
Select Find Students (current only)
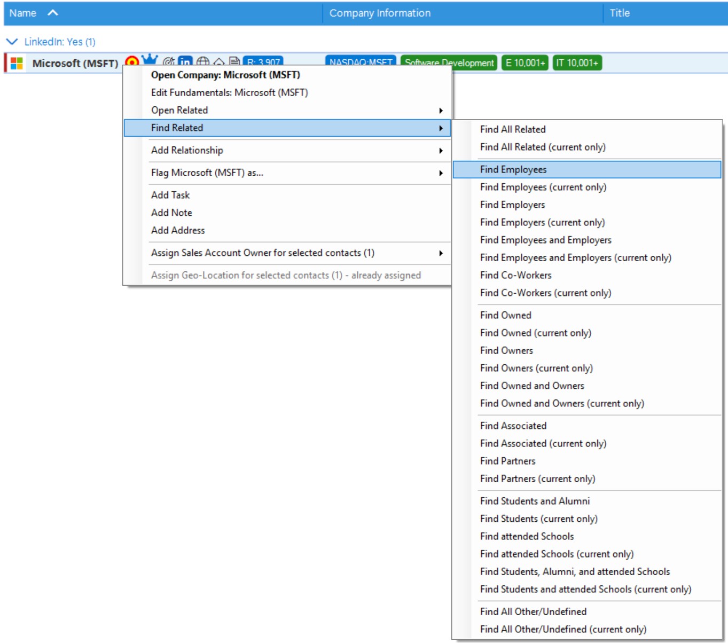587,519
